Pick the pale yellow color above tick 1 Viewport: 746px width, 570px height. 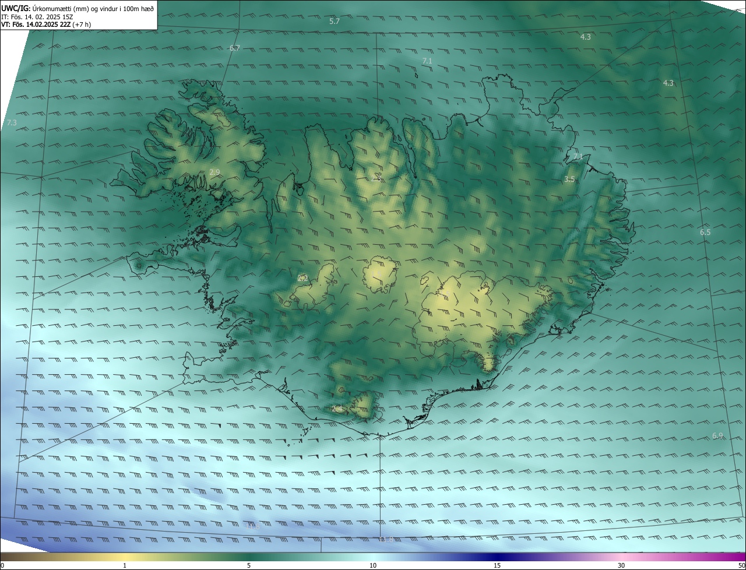pos(125,557)
